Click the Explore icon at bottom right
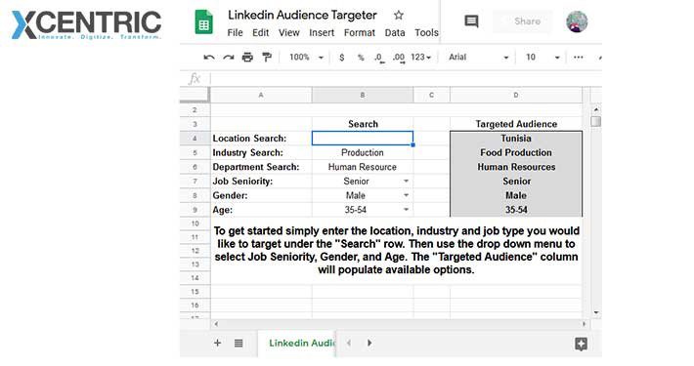Image resolution: width=694 pixels, height=366 pixels. 581,344
